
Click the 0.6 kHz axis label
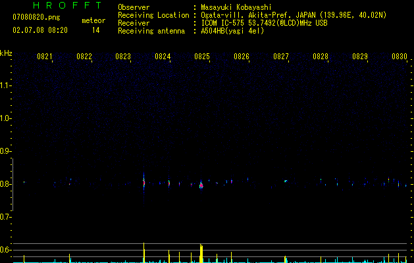(x=5, y=250)
